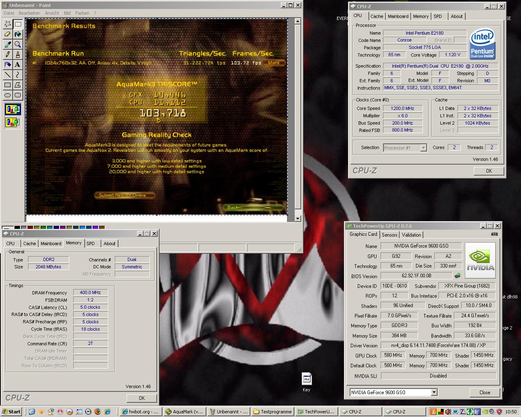The height and width of the screenshot is (417, 521).
Task: Click the DRAM Frequency value 400.0 MHz
Action: pyautogui.click(x=91, y=292)
